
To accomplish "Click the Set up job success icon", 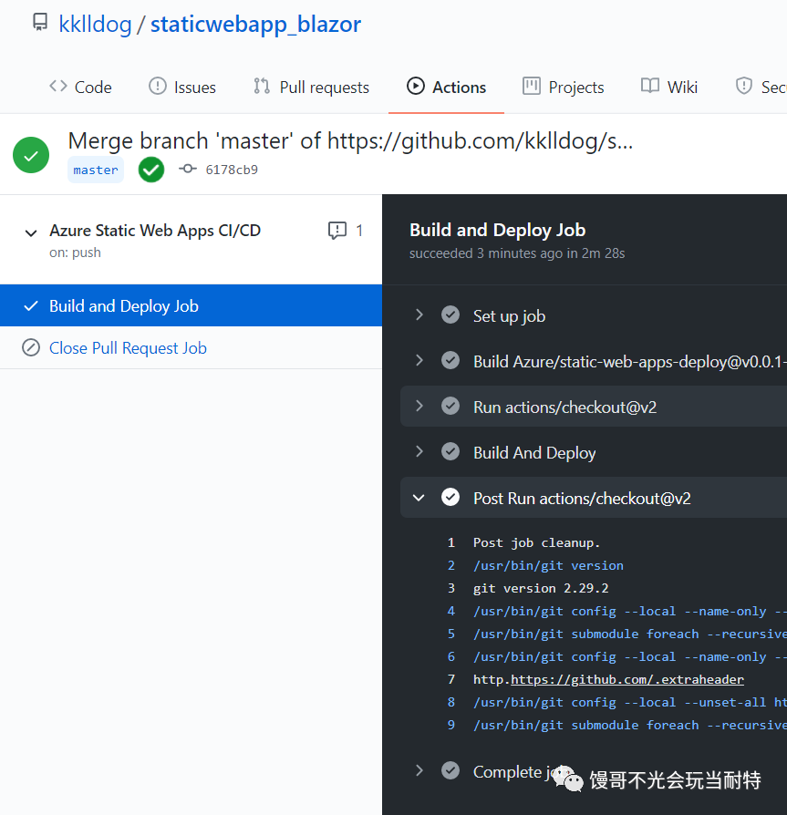I will 450,315.
